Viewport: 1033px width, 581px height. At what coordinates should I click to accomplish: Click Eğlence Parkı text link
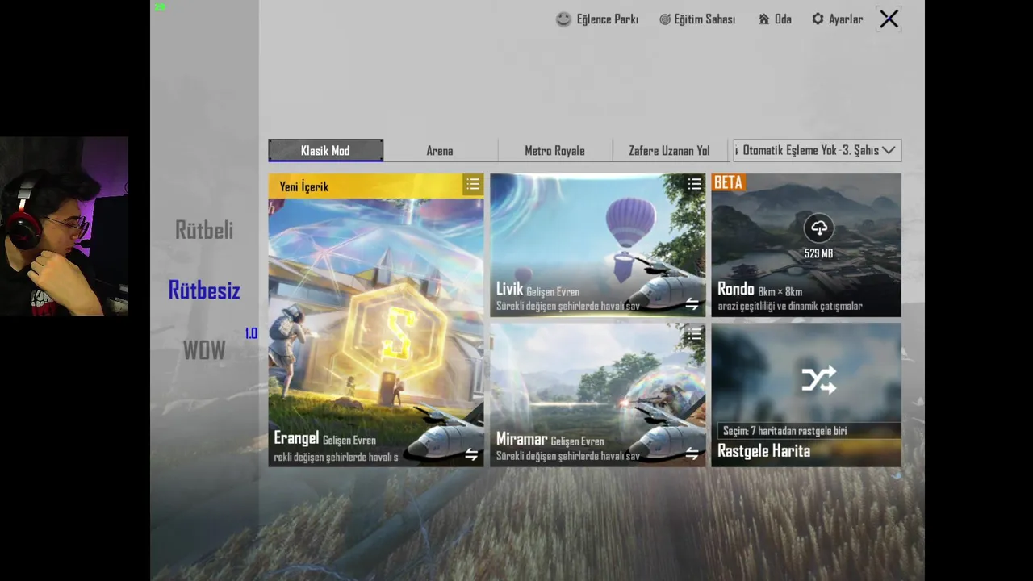[x=608, y=19]
